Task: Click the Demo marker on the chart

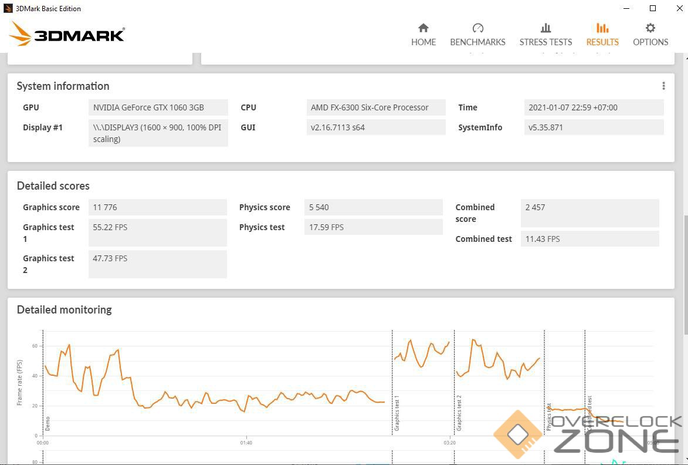Action: click(48, 424)
